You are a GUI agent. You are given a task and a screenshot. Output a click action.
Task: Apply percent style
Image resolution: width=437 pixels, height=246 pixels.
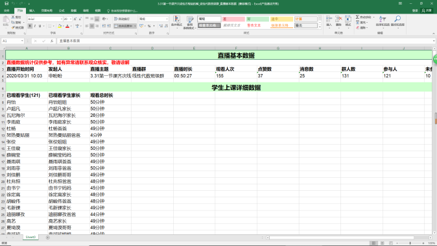(x=149, y=26)
